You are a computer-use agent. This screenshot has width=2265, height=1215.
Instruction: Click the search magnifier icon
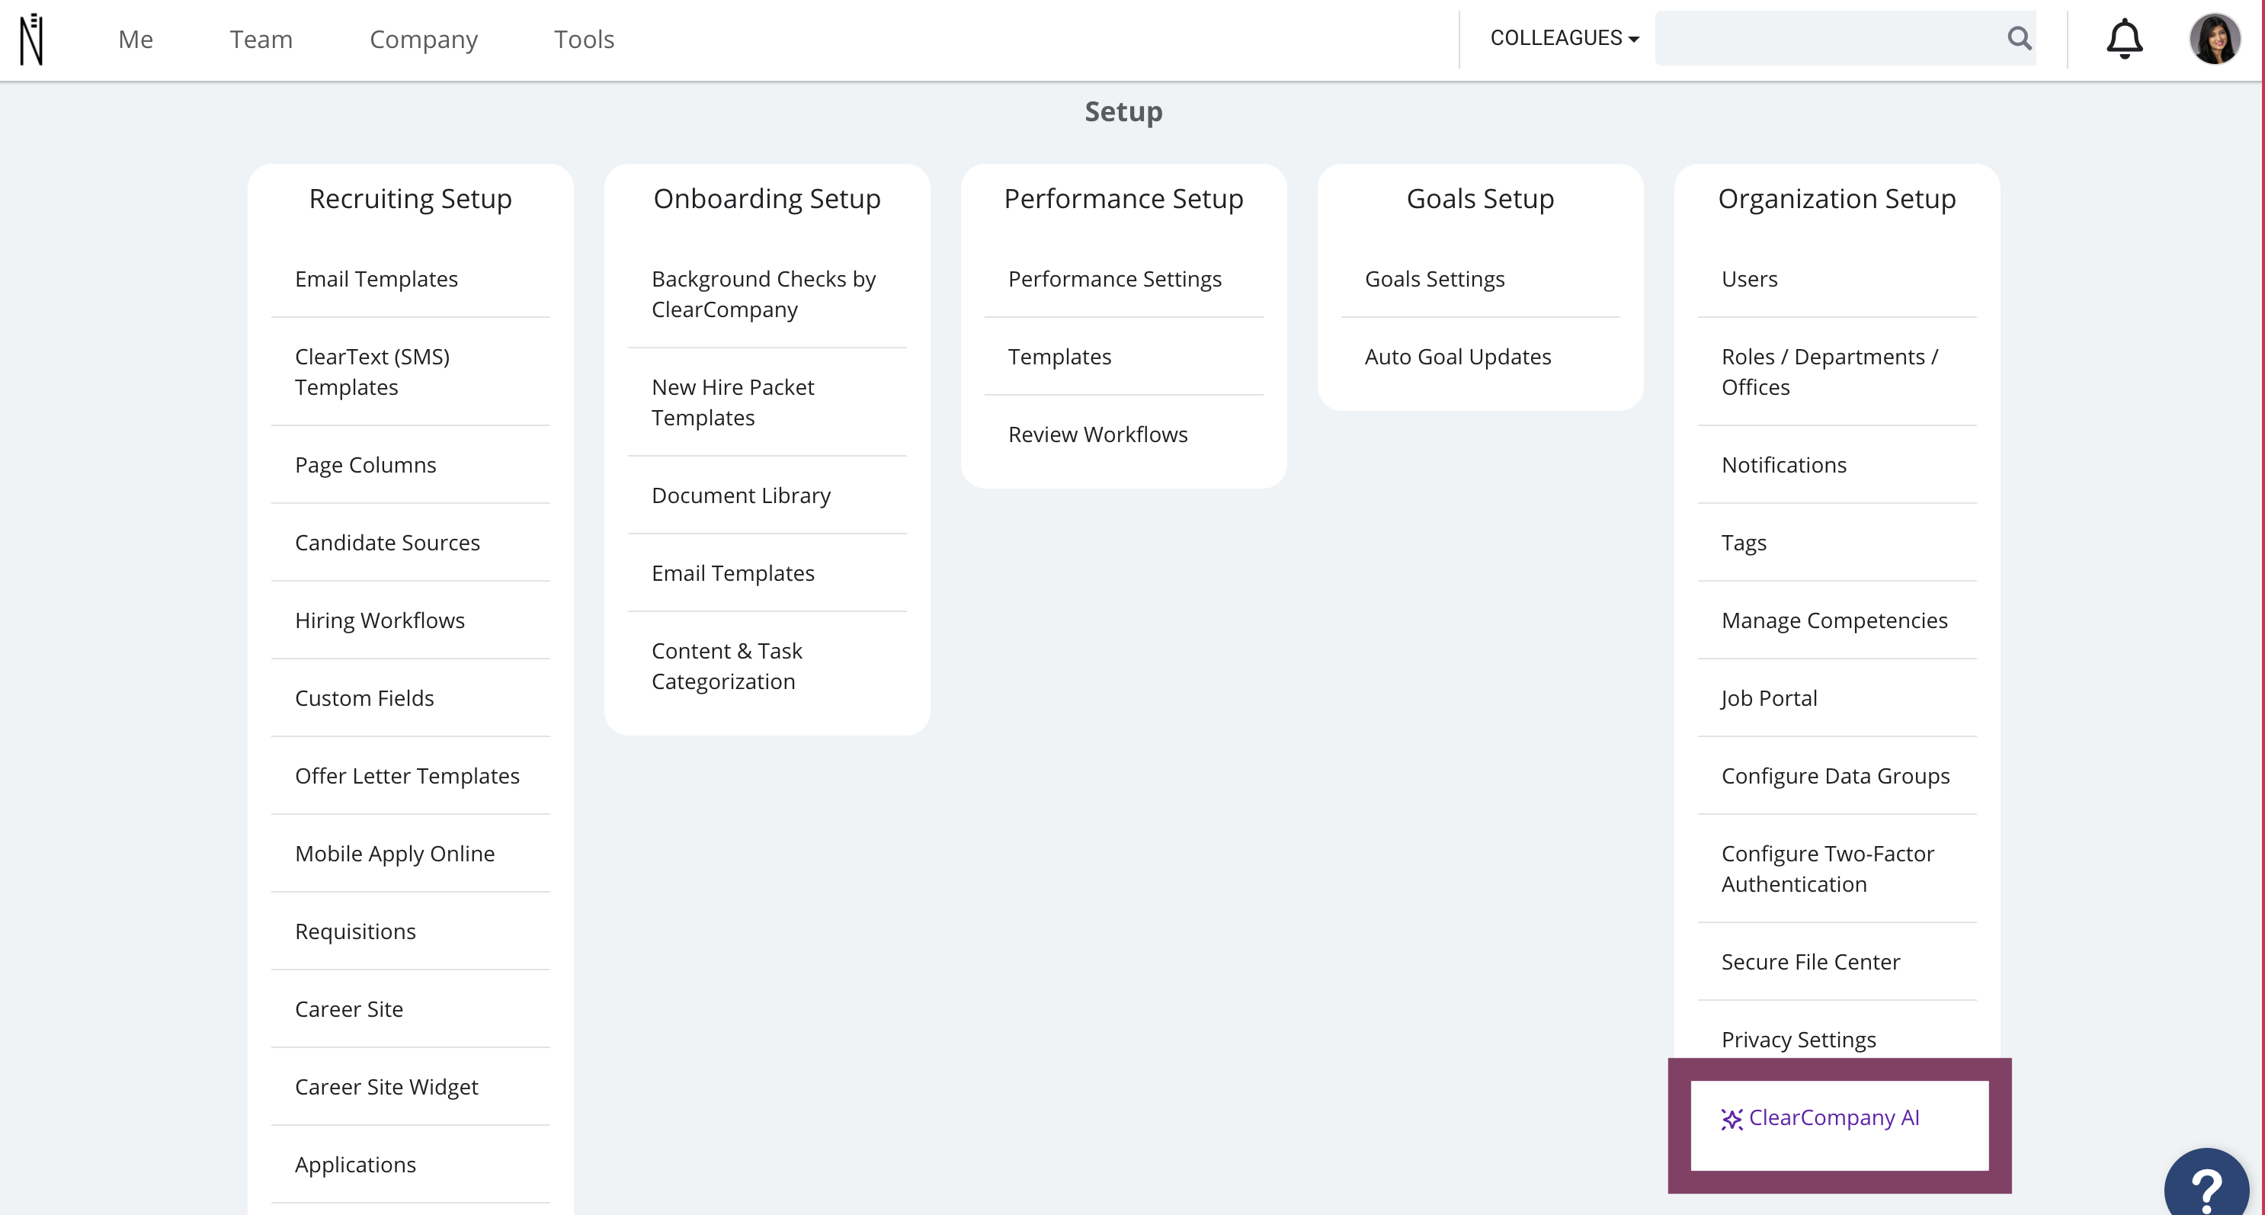[2019, 38]
